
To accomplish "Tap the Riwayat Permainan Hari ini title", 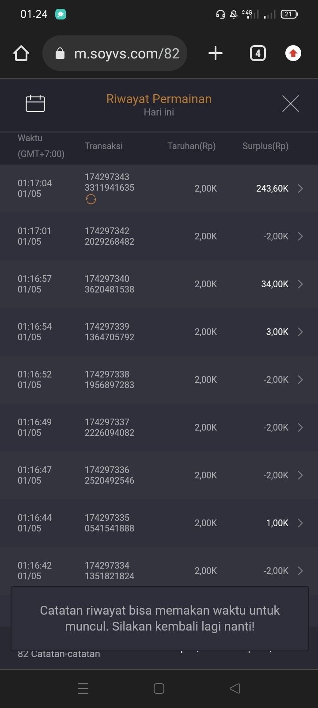I will click(x=159, y=104).
